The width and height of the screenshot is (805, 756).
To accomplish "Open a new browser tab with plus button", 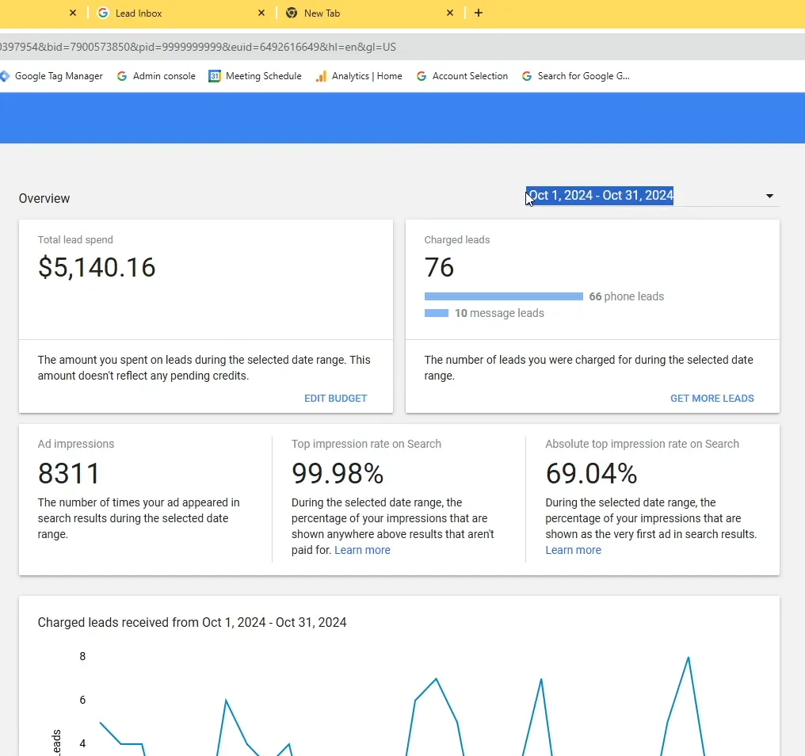I will click(x=479, y=13).
